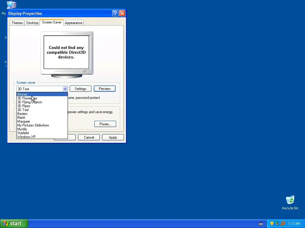Image resolution: width=305 pixels, height=228 pixels.
Task: Close the Display Properties dialog
Action: pos(122,13)
